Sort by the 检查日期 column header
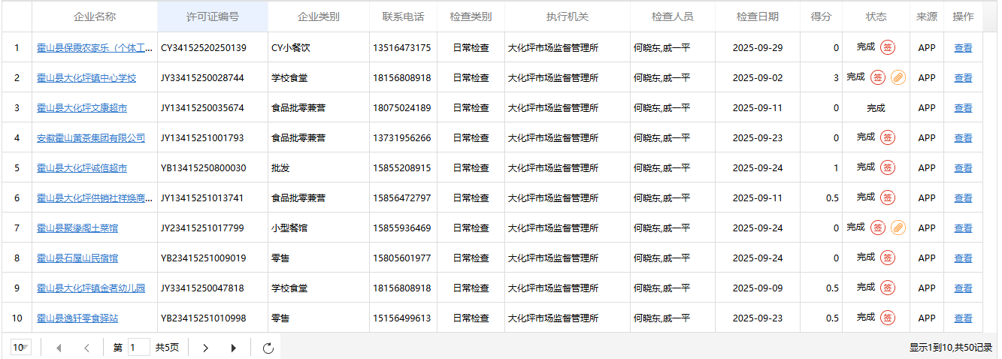This screenshot has height=359, width=1002. point(757,17)
